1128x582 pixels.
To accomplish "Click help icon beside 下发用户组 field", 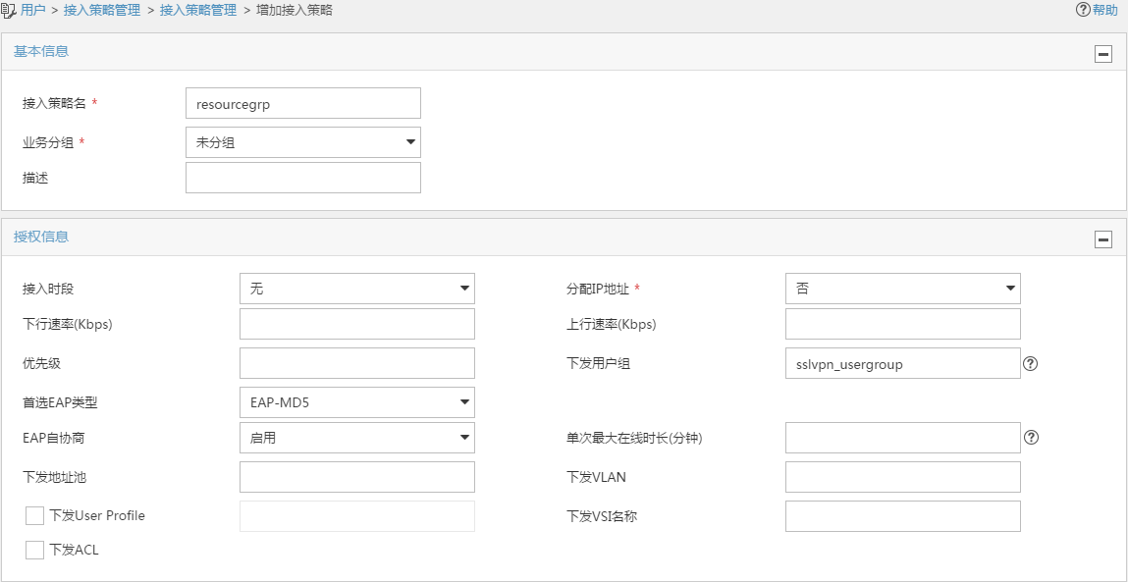I will coord(1030,363).
